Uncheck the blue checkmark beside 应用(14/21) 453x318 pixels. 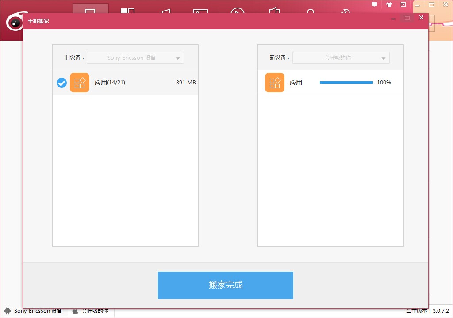(x=61, y=83)
